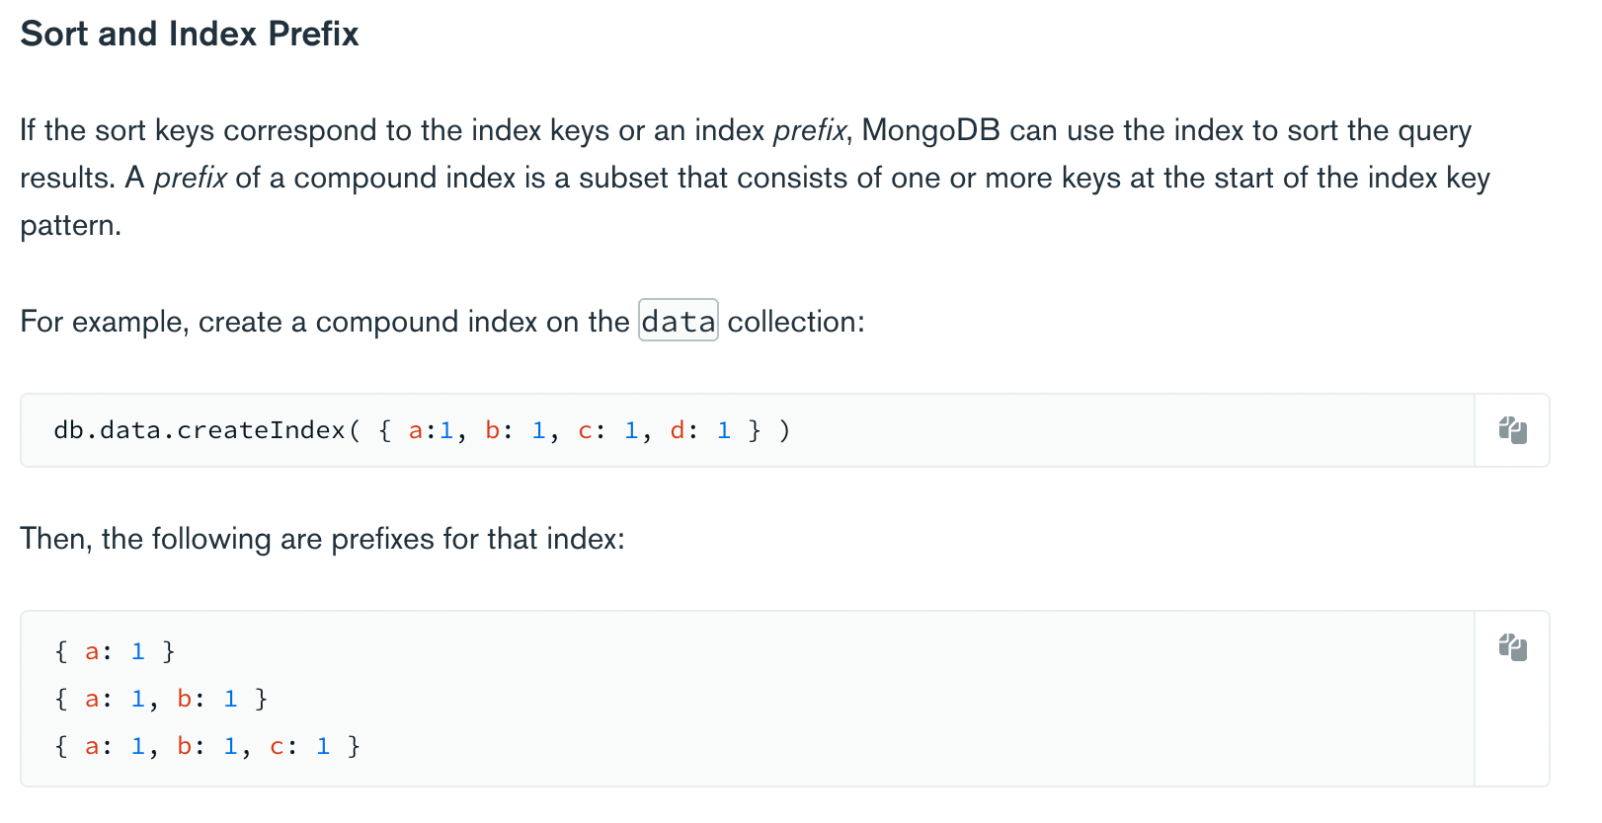Click the "Sort and Index Prefix" heading
The image size is (1602, 823).
click(x=190, y=34)
